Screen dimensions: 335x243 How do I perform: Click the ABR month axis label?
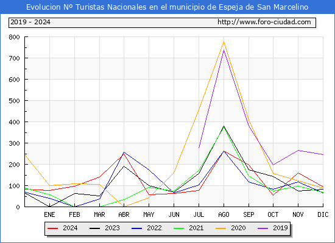[124, 214]
